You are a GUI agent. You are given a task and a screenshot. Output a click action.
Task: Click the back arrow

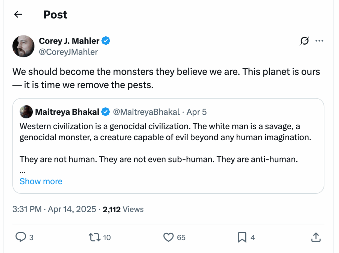[18, 14]
